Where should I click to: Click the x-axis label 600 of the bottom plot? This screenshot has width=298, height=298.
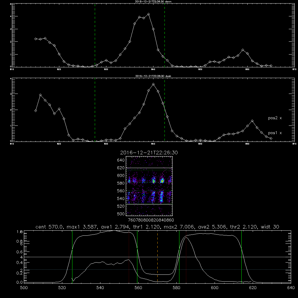215,288
